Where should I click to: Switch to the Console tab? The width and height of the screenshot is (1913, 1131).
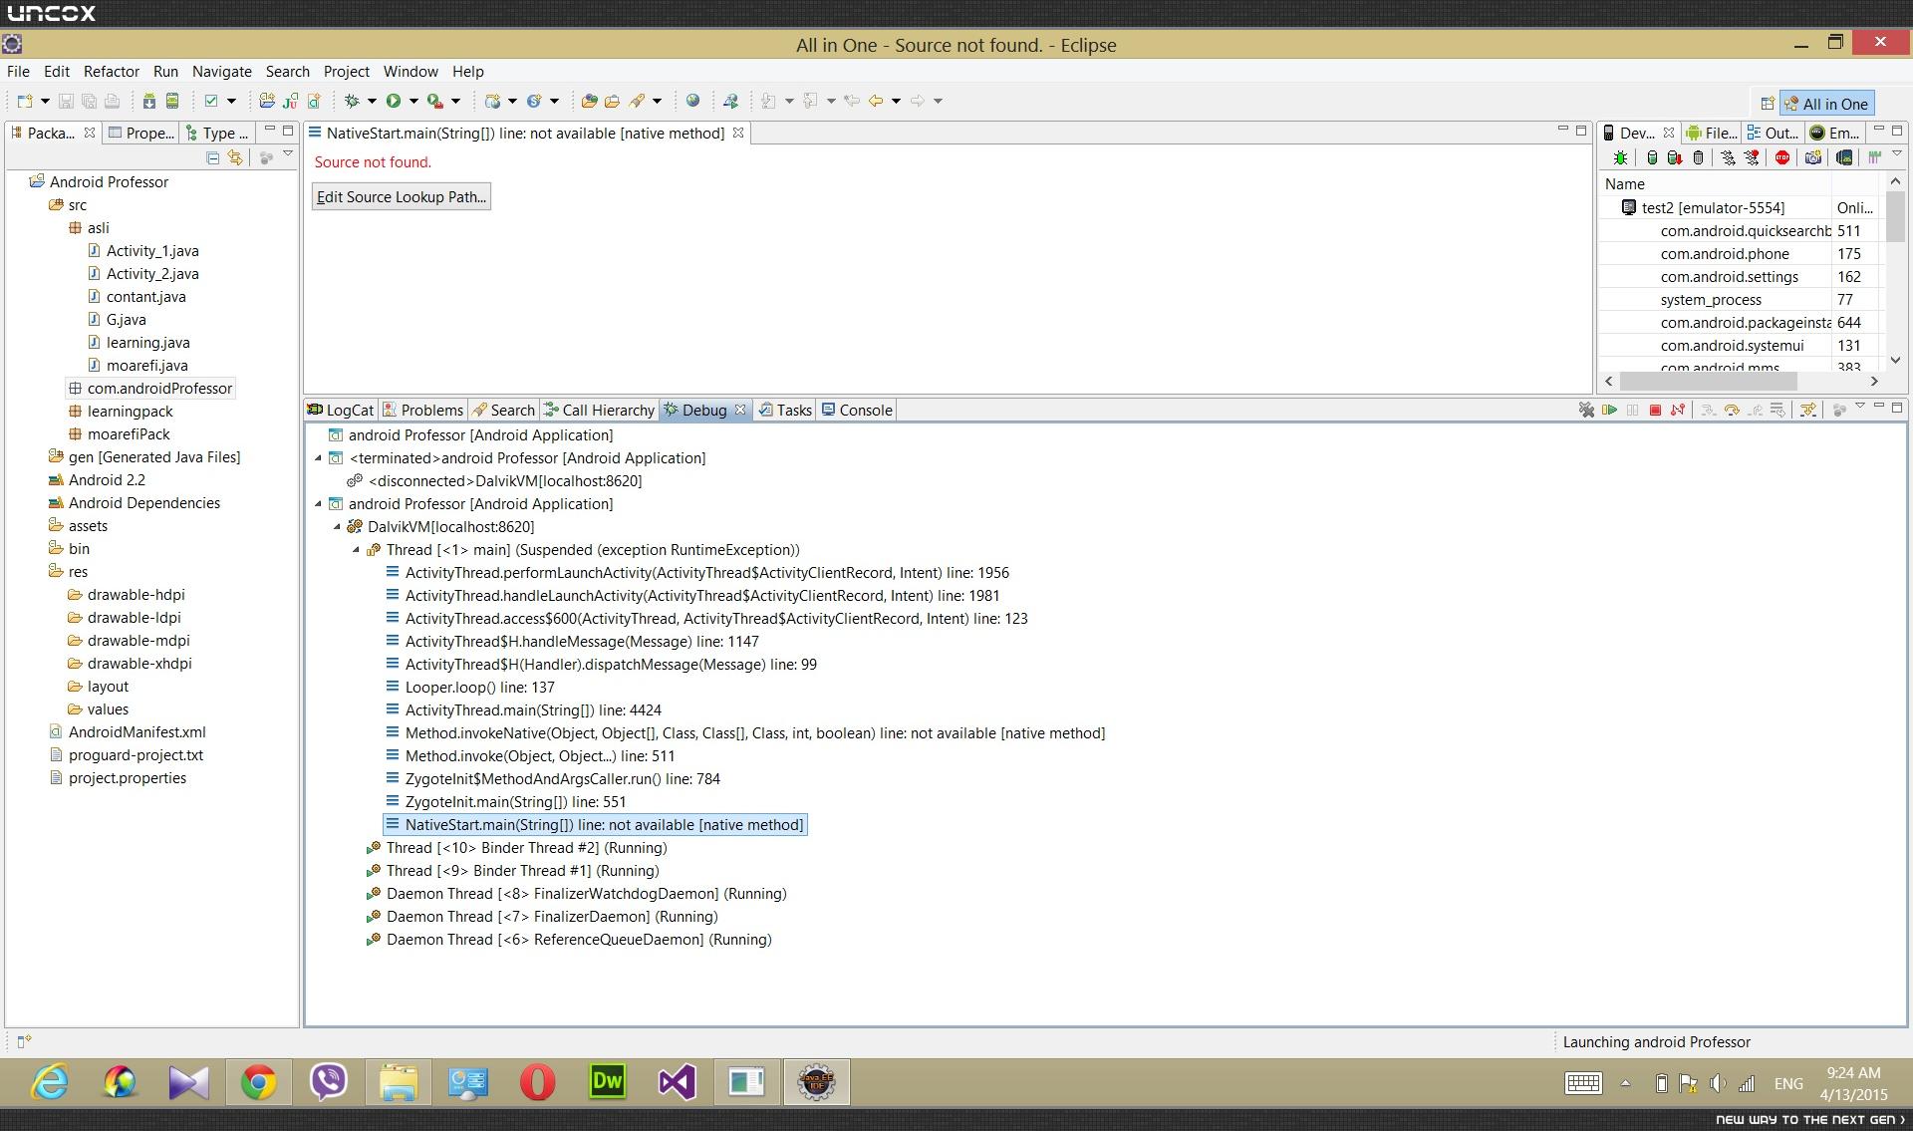pos(857,411)
